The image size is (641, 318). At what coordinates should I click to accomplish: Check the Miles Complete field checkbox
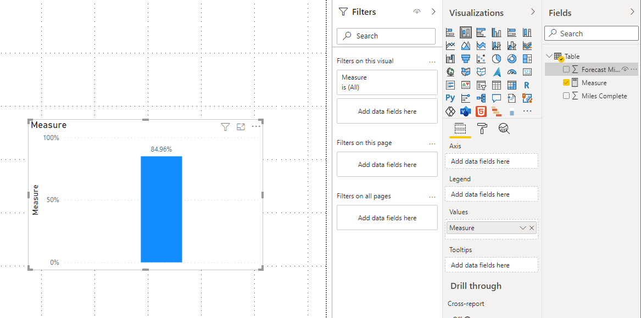[566, 96]
